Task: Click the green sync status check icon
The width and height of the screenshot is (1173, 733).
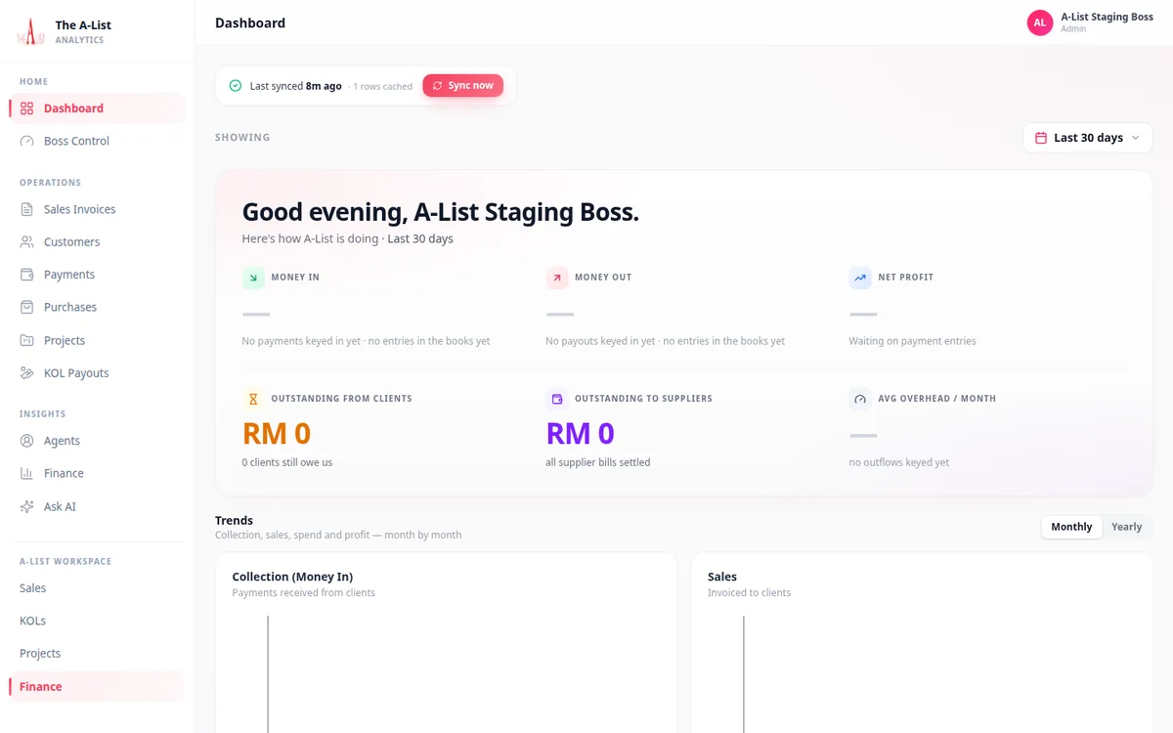Action: tap(235, 86)
